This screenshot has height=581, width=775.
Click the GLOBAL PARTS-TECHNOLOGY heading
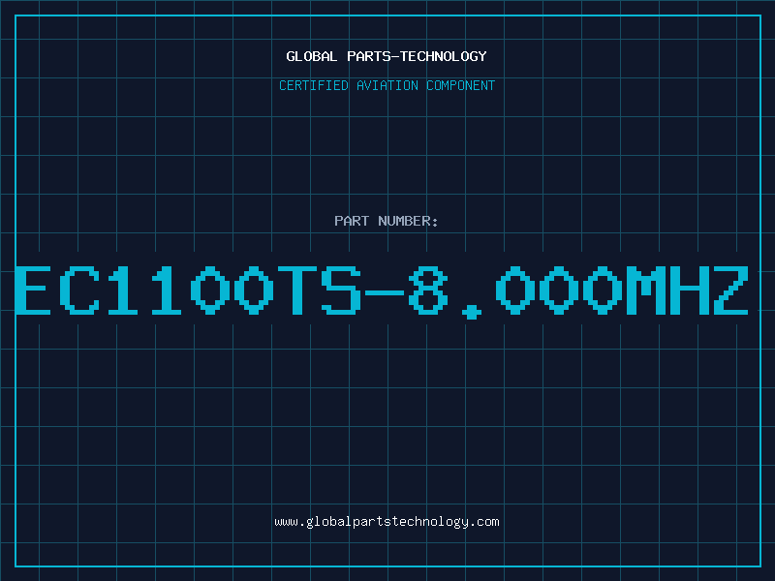(387, 56)
